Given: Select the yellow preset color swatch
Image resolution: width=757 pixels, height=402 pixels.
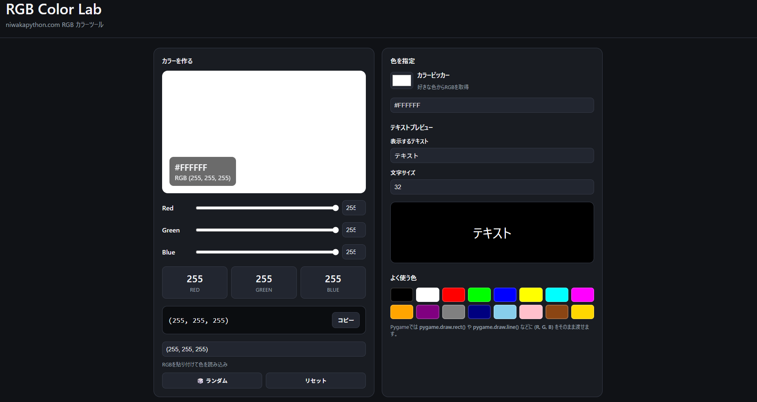Looking at the screenshot, I should coord(531,295).
